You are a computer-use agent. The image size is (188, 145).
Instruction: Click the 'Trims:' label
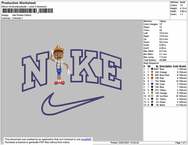(x=147, y=30)
